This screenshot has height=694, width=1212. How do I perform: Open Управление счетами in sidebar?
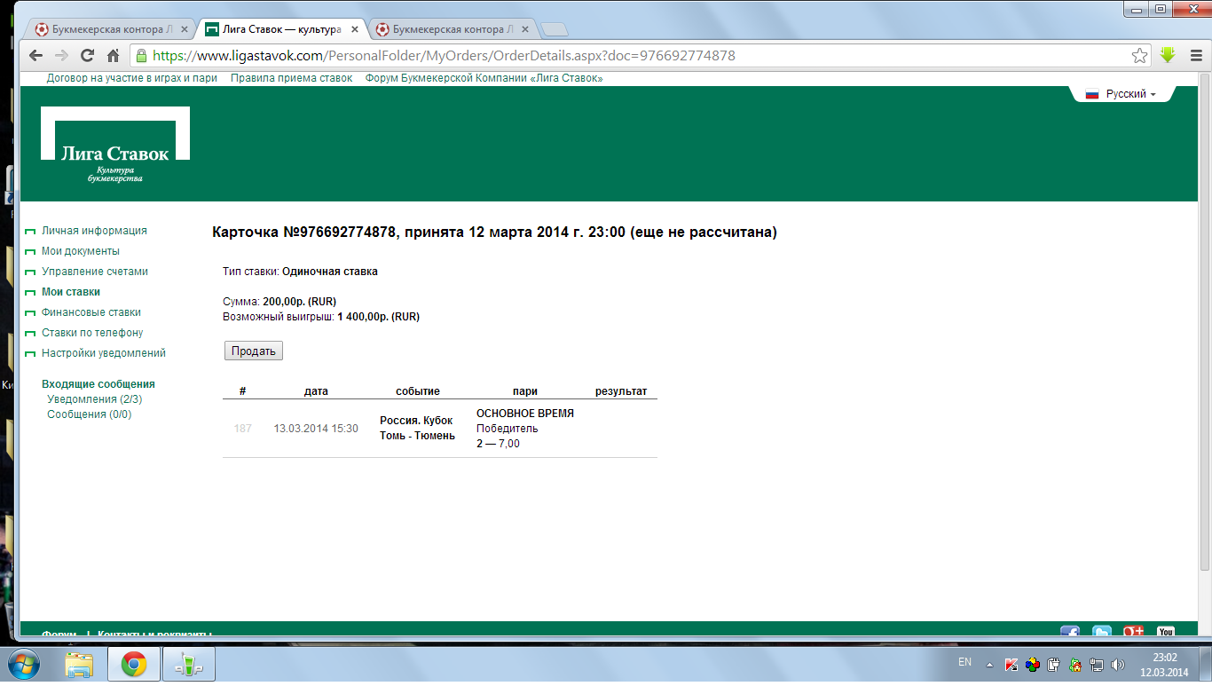(95, 272)
